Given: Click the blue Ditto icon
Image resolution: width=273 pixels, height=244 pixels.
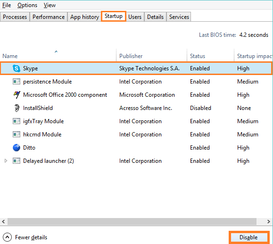Looking at the screenshot, I should (x=17, y=148).
